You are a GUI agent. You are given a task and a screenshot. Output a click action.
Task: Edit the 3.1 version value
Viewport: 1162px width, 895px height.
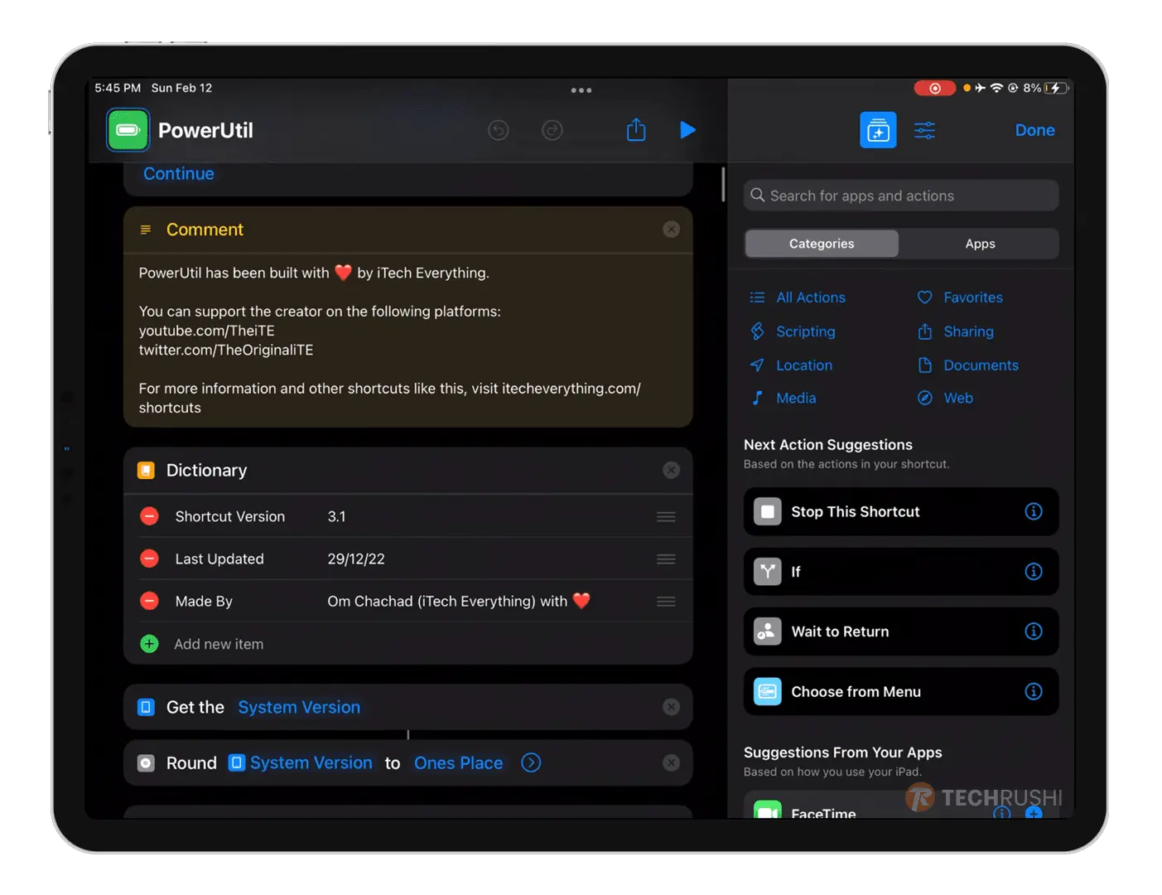[x=336, y=516]
